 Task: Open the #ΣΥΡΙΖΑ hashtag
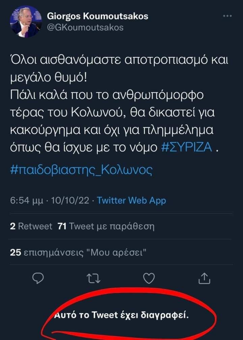pyautogui.click(x=187, y=147)
